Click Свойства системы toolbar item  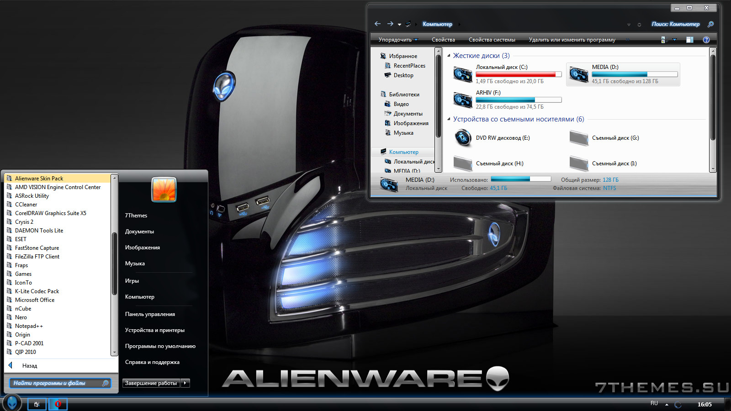[492, 40]
